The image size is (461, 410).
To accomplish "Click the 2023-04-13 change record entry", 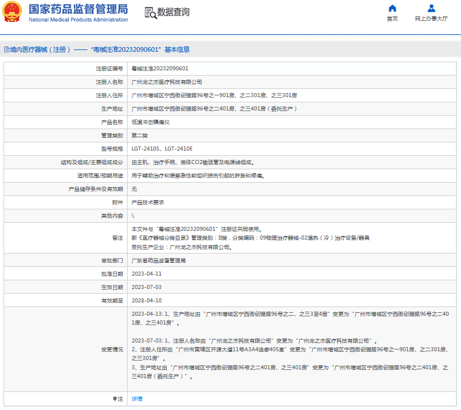I will [290, 319].
